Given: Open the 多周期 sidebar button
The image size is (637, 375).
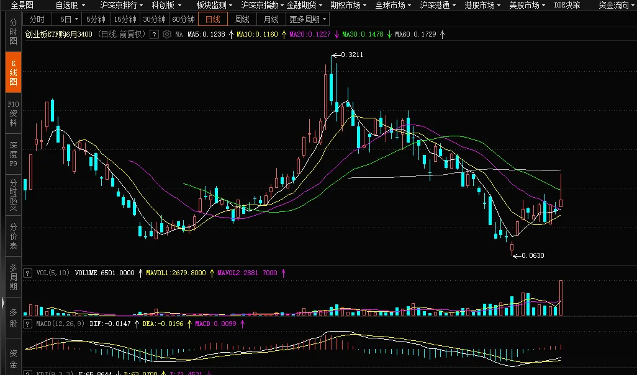Looking at the screenshot, I should coord(13,277).
